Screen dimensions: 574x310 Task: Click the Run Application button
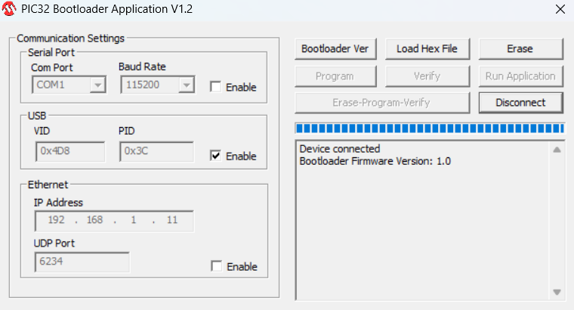tap(520, 76)
